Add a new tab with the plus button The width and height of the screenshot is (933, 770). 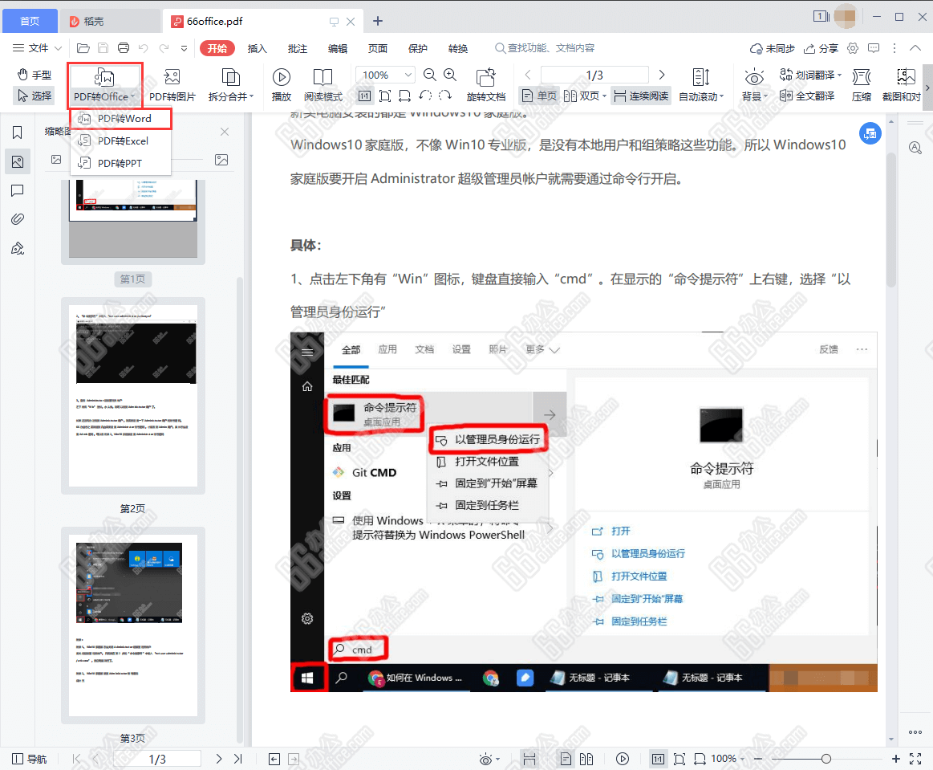pyautogui.click(x=377, y=21)
